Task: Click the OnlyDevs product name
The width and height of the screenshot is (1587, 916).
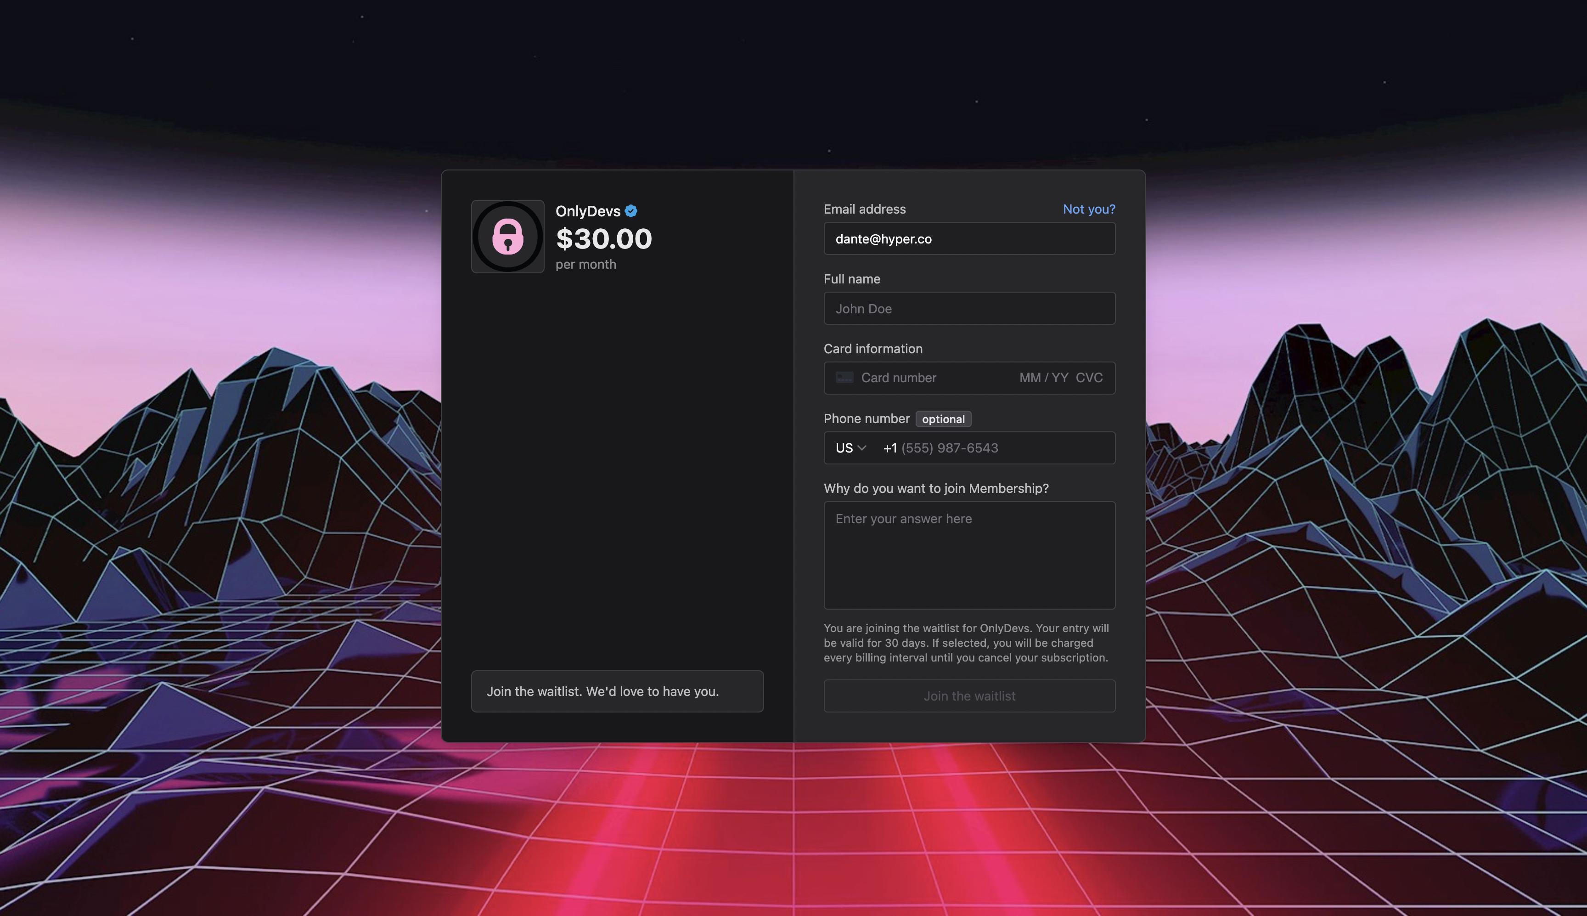Action: [x=587, y=211]
